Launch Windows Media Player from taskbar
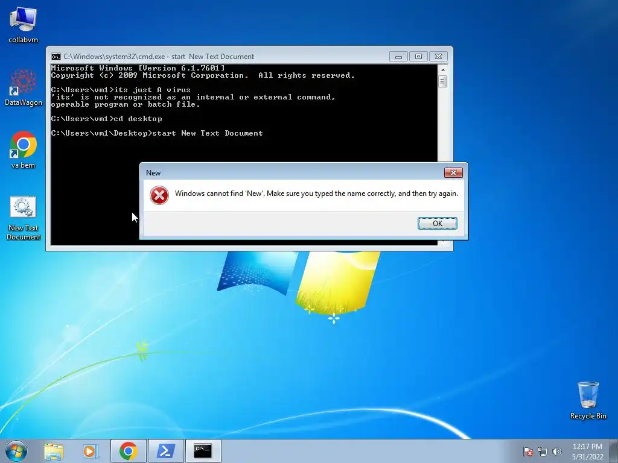618x463 pixels. [x=90, y=451]
